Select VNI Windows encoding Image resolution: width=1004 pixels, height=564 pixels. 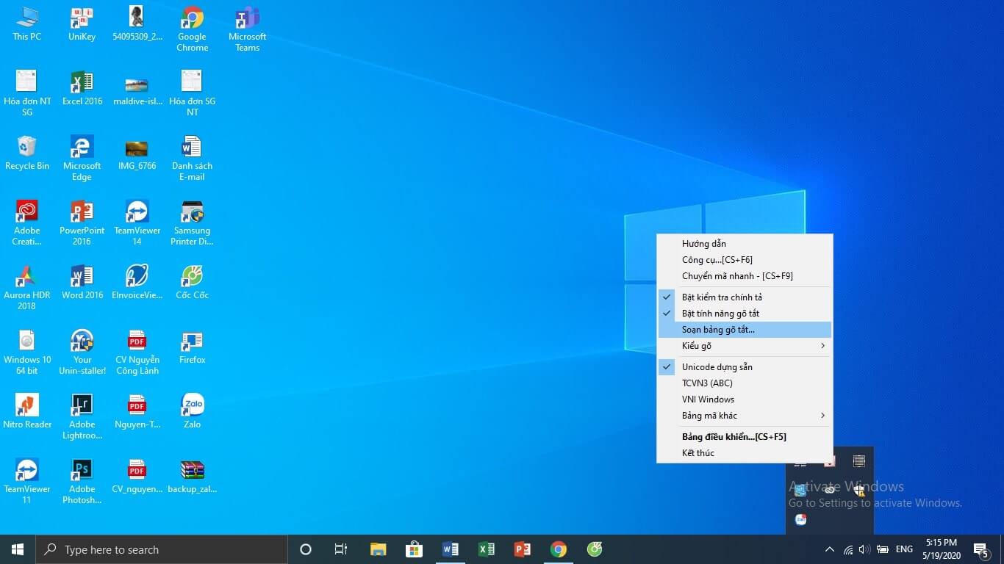point(745,399)
